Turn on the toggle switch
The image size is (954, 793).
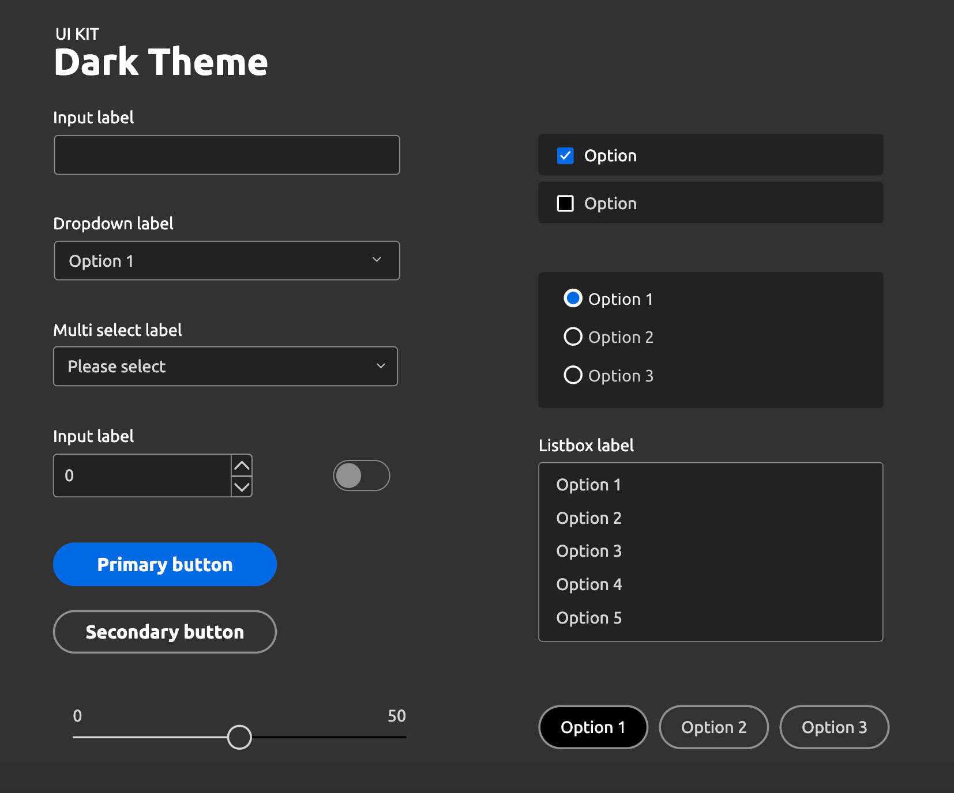pos(361,476)
